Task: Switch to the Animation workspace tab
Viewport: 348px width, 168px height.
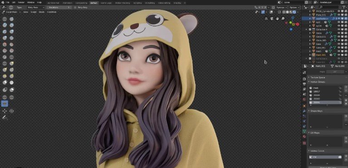Action: 68,3
